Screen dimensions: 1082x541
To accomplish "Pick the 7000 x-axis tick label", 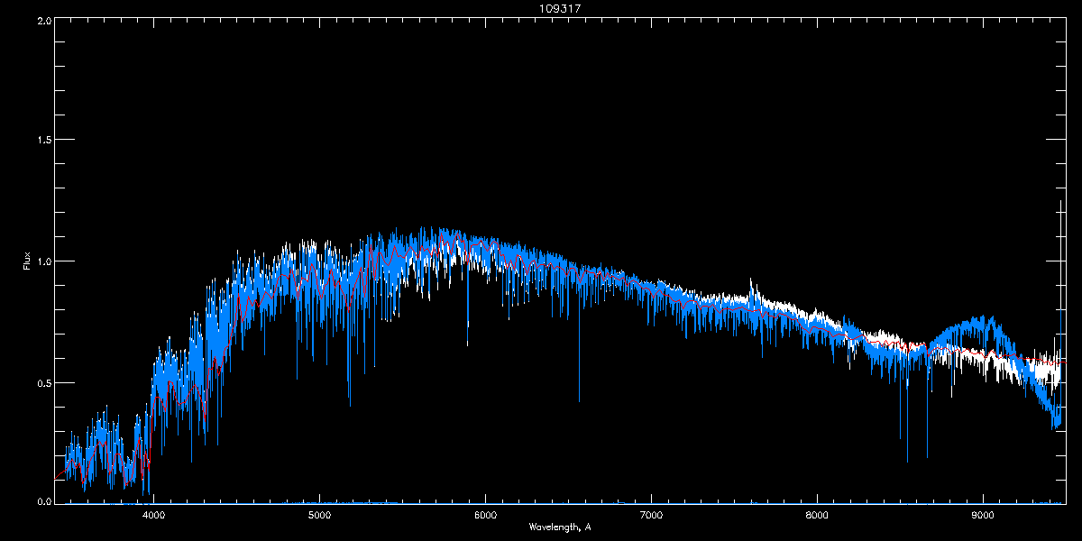I will [x=651, y=516].
